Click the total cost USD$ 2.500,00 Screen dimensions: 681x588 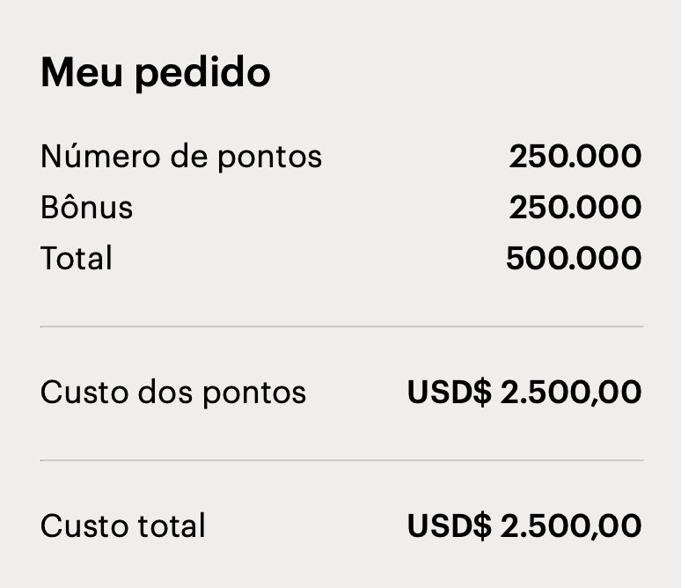(524, 526)
